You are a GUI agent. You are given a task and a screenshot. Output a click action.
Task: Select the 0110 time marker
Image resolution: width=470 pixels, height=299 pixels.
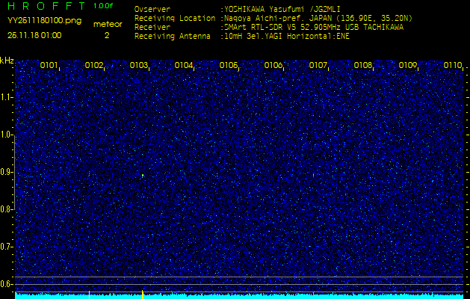(x=453, y=66)
